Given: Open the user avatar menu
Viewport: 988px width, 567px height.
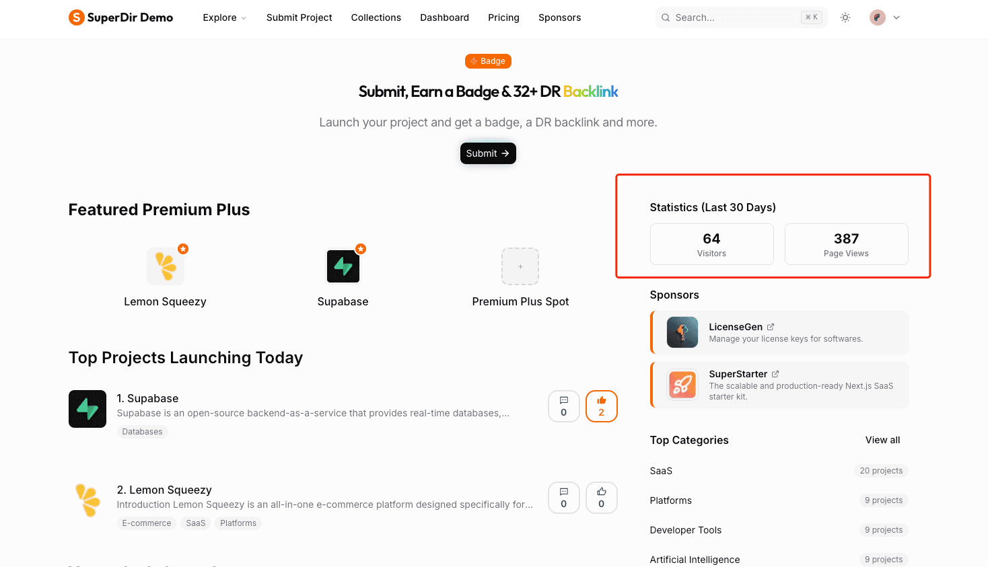Looking at the screenshot, I should point(878,17).
